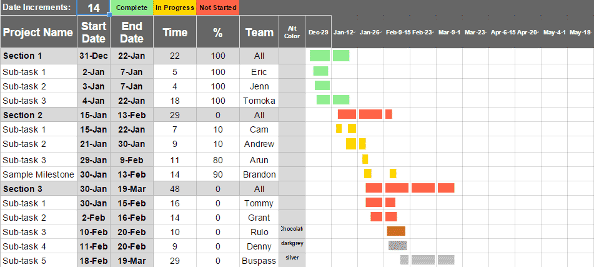Select the Chocolate alt color cell
594x267 pixels.
(292, 232)
